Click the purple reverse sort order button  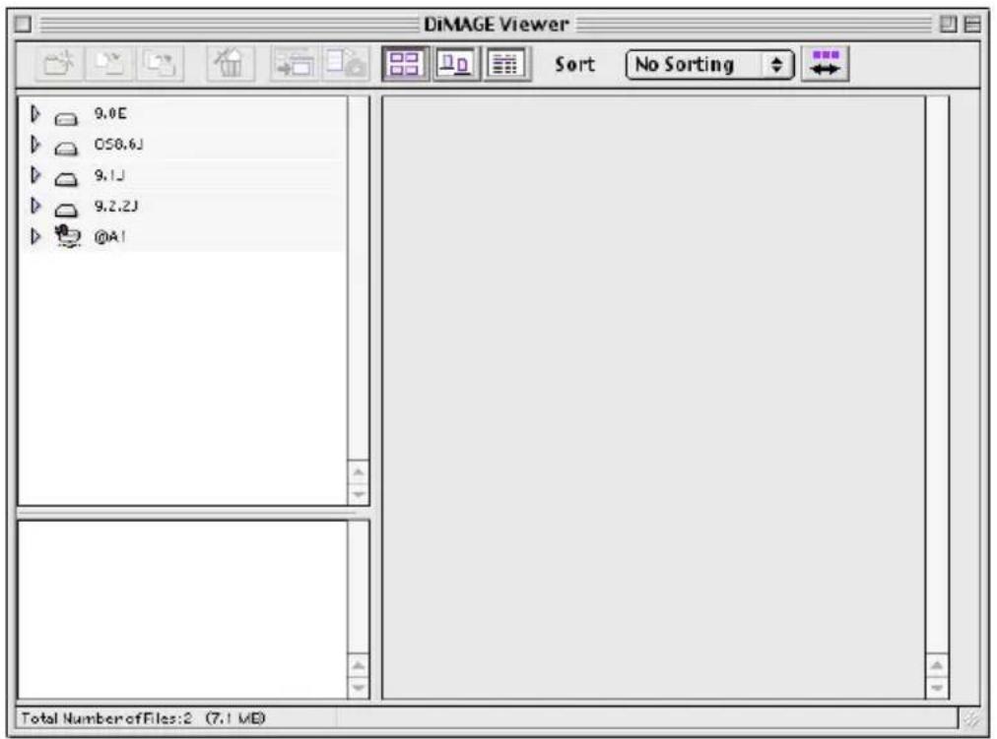pyautogui.click(x=825, y=64)
